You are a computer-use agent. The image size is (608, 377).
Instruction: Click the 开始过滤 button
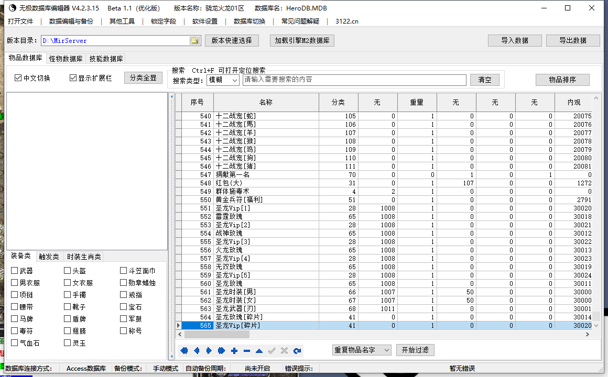(x=415, y=350)
